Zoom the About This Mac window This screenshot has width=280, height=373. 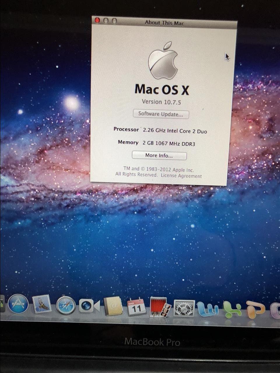[114, 21]
